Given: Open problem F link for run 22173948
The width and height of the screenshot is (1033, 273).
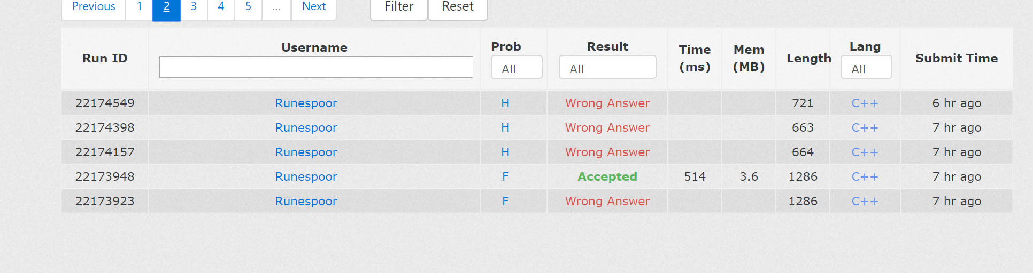Looking at the screenshot, I should tap(505, 177).
